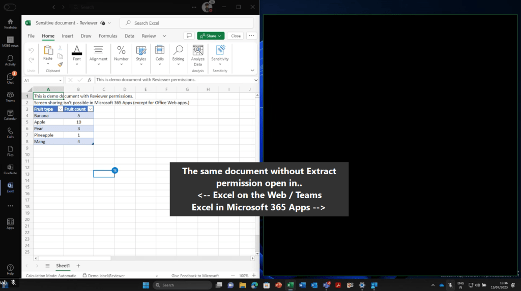This screenshot has width=521, height=291.
Task: Open Chat in the Teams sidebar
Action: pyautogui.click(x=10, y=77)
